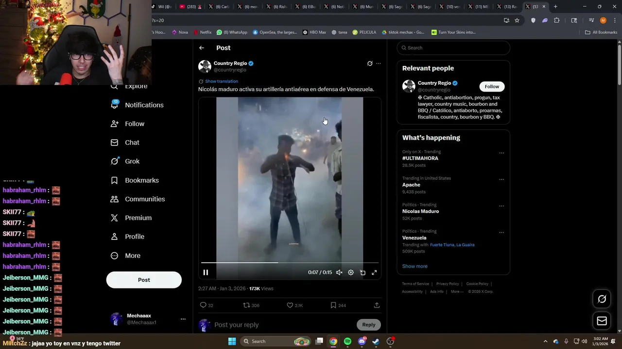622x349 pixels.
Task: Go back using the Post header arrow
Action: 202,48
